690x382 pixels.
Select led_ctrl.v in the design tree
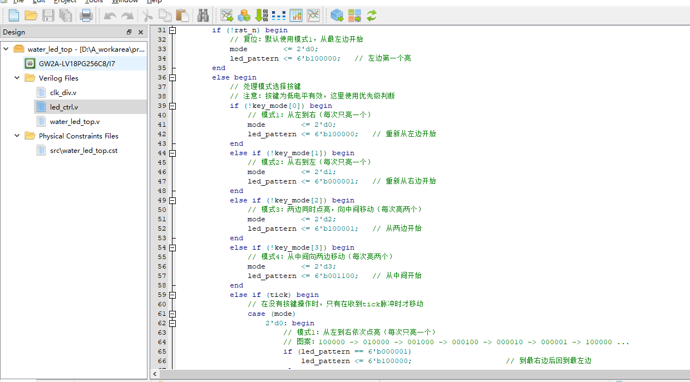[x=64, y=107]
